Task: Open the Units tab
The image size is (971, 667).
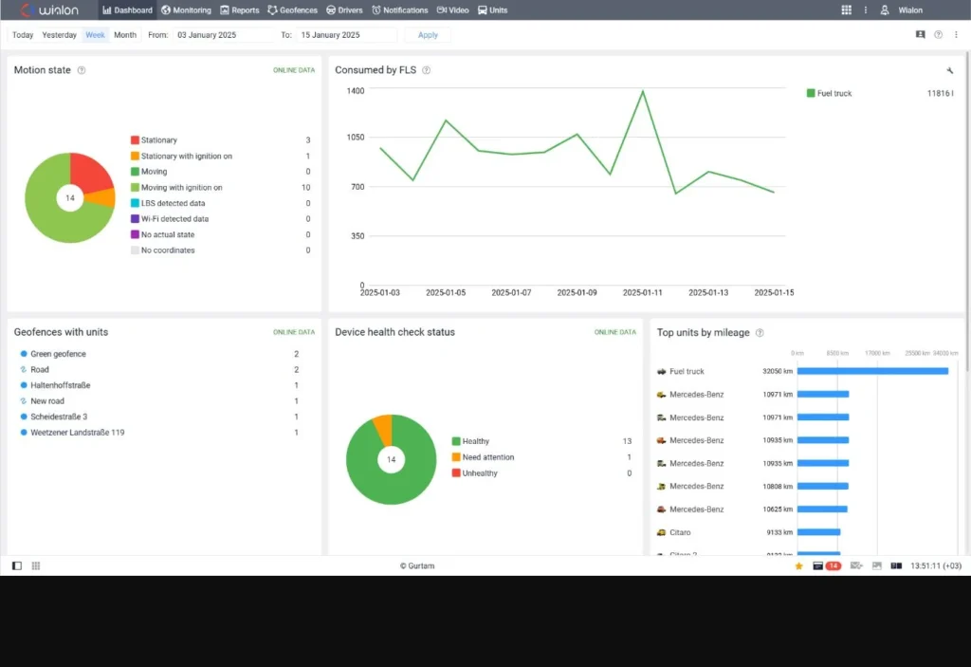Action: coord(493,9)
